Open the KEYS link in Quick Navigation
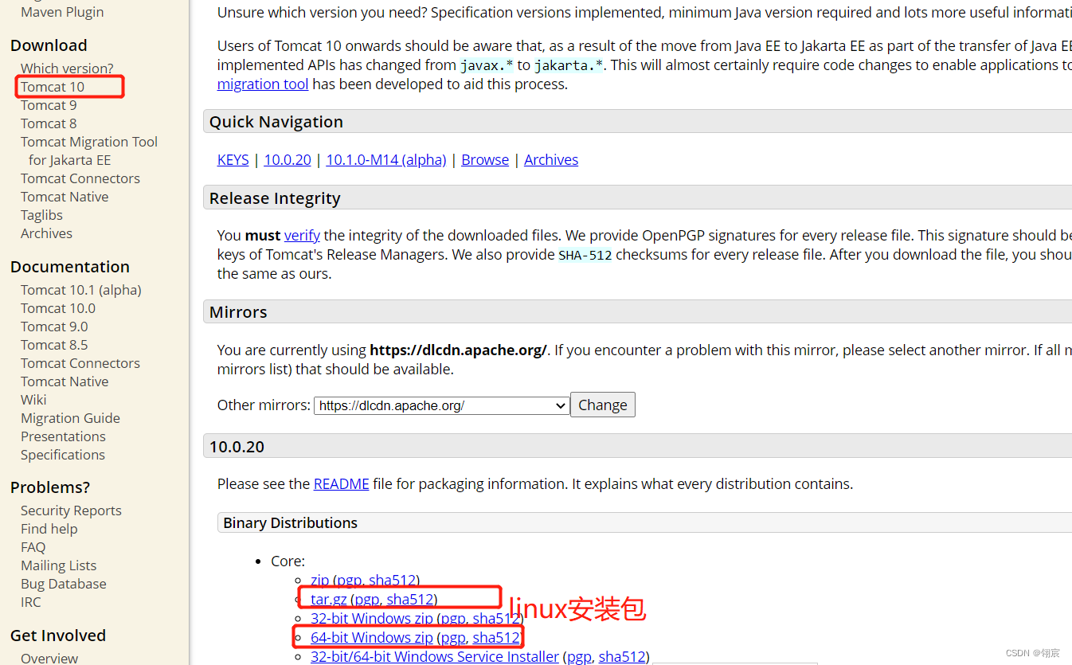This screenshot has height=665, width=1072. [x=233, y=159]
